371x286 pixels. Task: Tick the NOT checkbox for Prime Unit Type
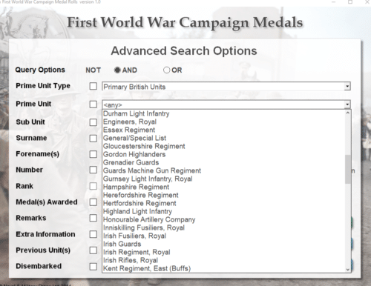[93, 86]
